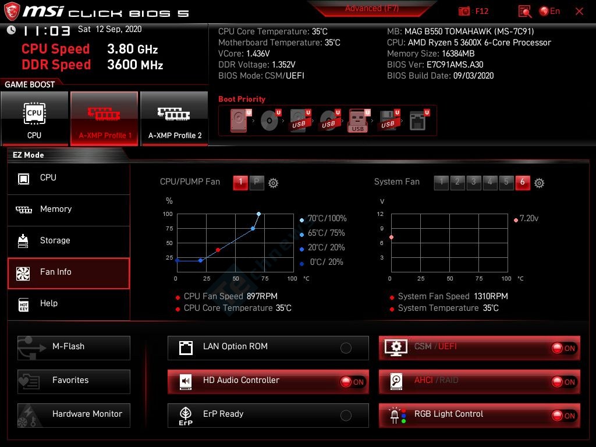Open CPU/PUMP Fan settings gear

click(274, 183)
